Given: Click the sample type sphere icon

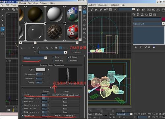Looking at the screenshot, I should [x=84, y=8].
